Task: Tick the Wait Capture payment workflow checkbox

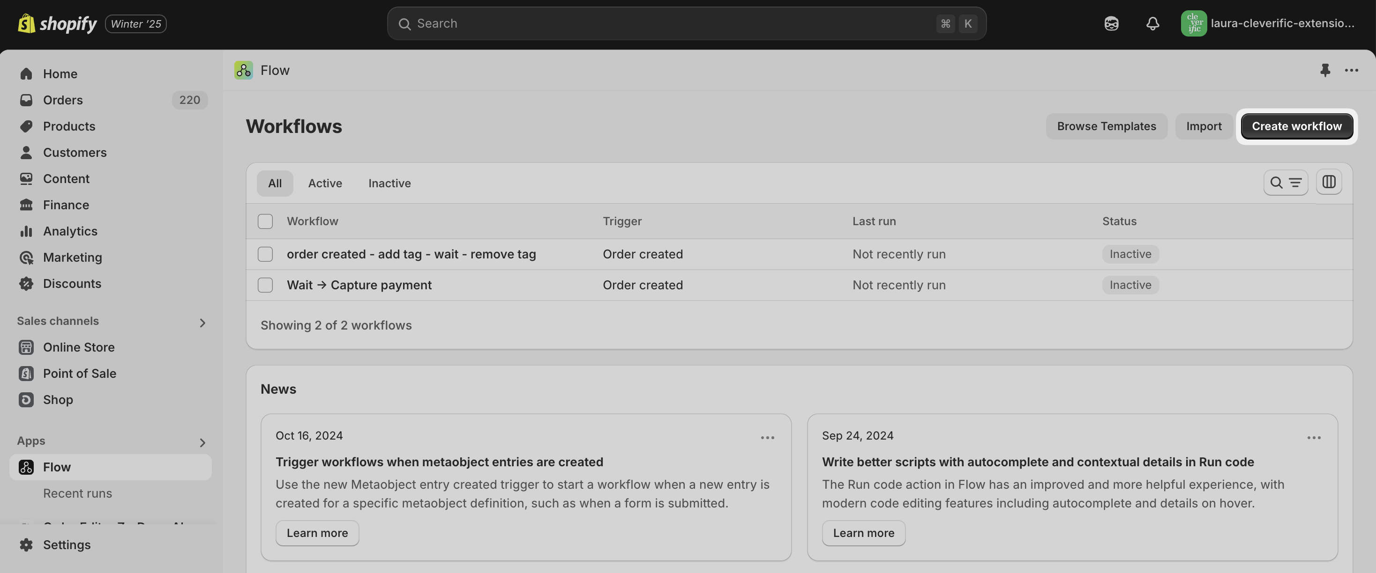Action: click(265, 285)
